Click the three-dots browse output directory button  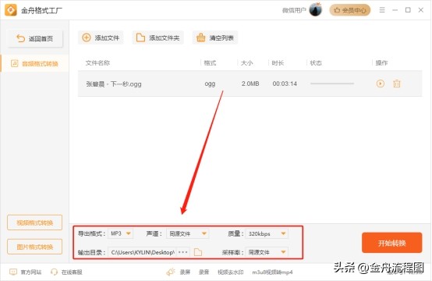click(183, 252)
